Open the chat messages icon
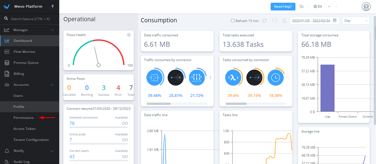Screen dimensions: 376x164 click(x=301, y=7)
